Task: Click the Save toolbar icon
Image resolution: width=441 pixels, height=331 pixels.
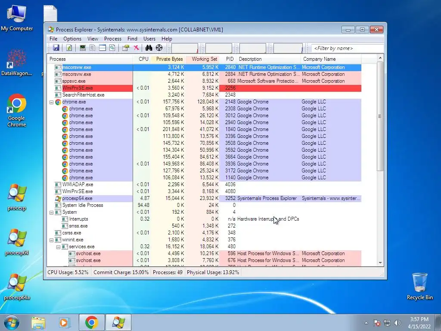Action: (x=56, y=48)
